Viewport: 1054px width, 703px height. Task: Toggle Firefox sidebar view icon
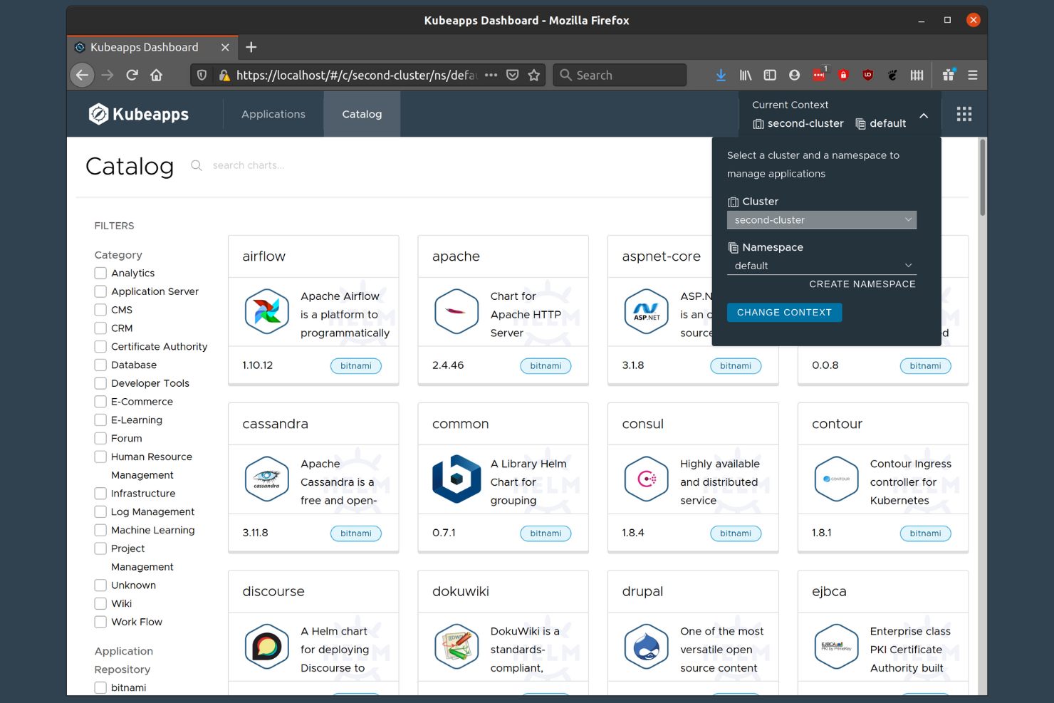pyautogui.click(x=770, y=75)
